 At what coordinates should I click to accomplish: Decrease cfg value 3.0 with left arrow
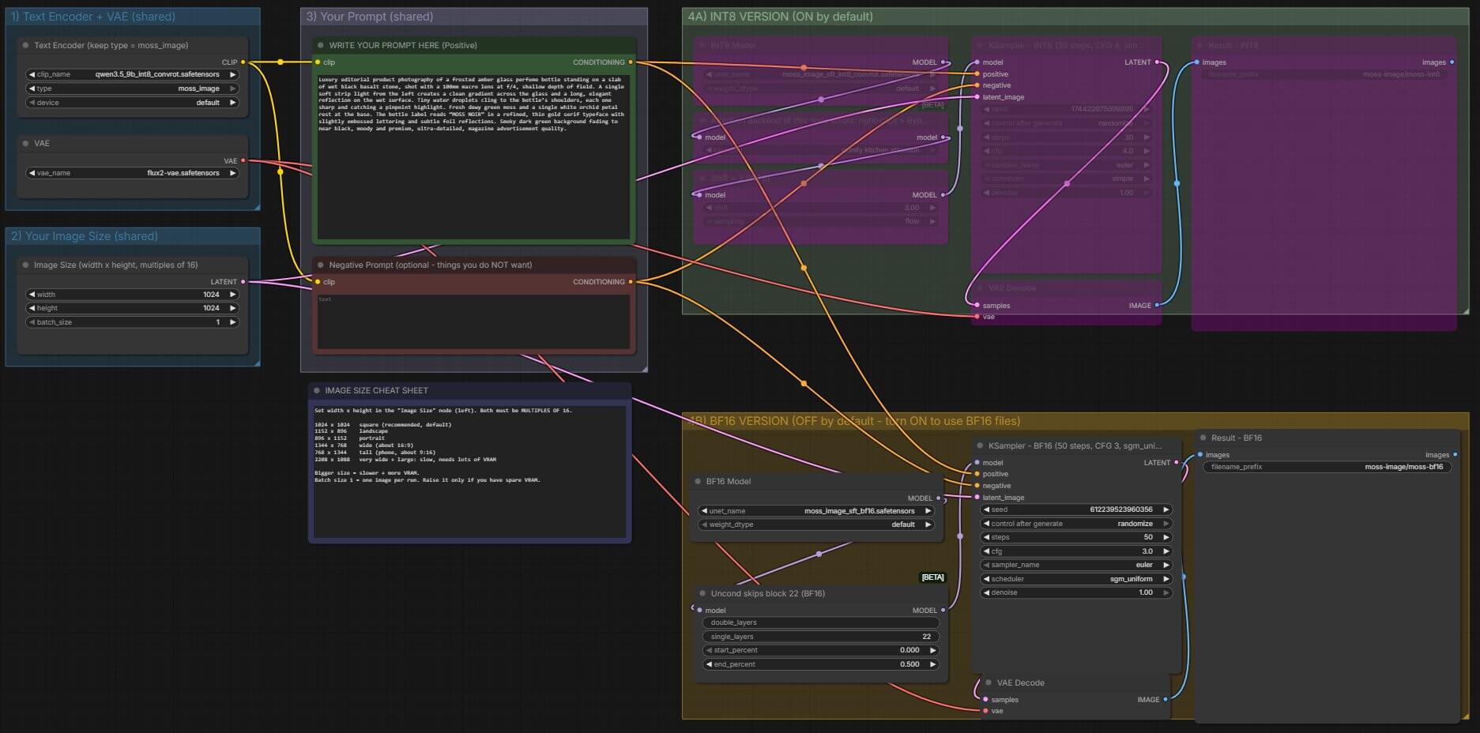[x=986, y=551]
